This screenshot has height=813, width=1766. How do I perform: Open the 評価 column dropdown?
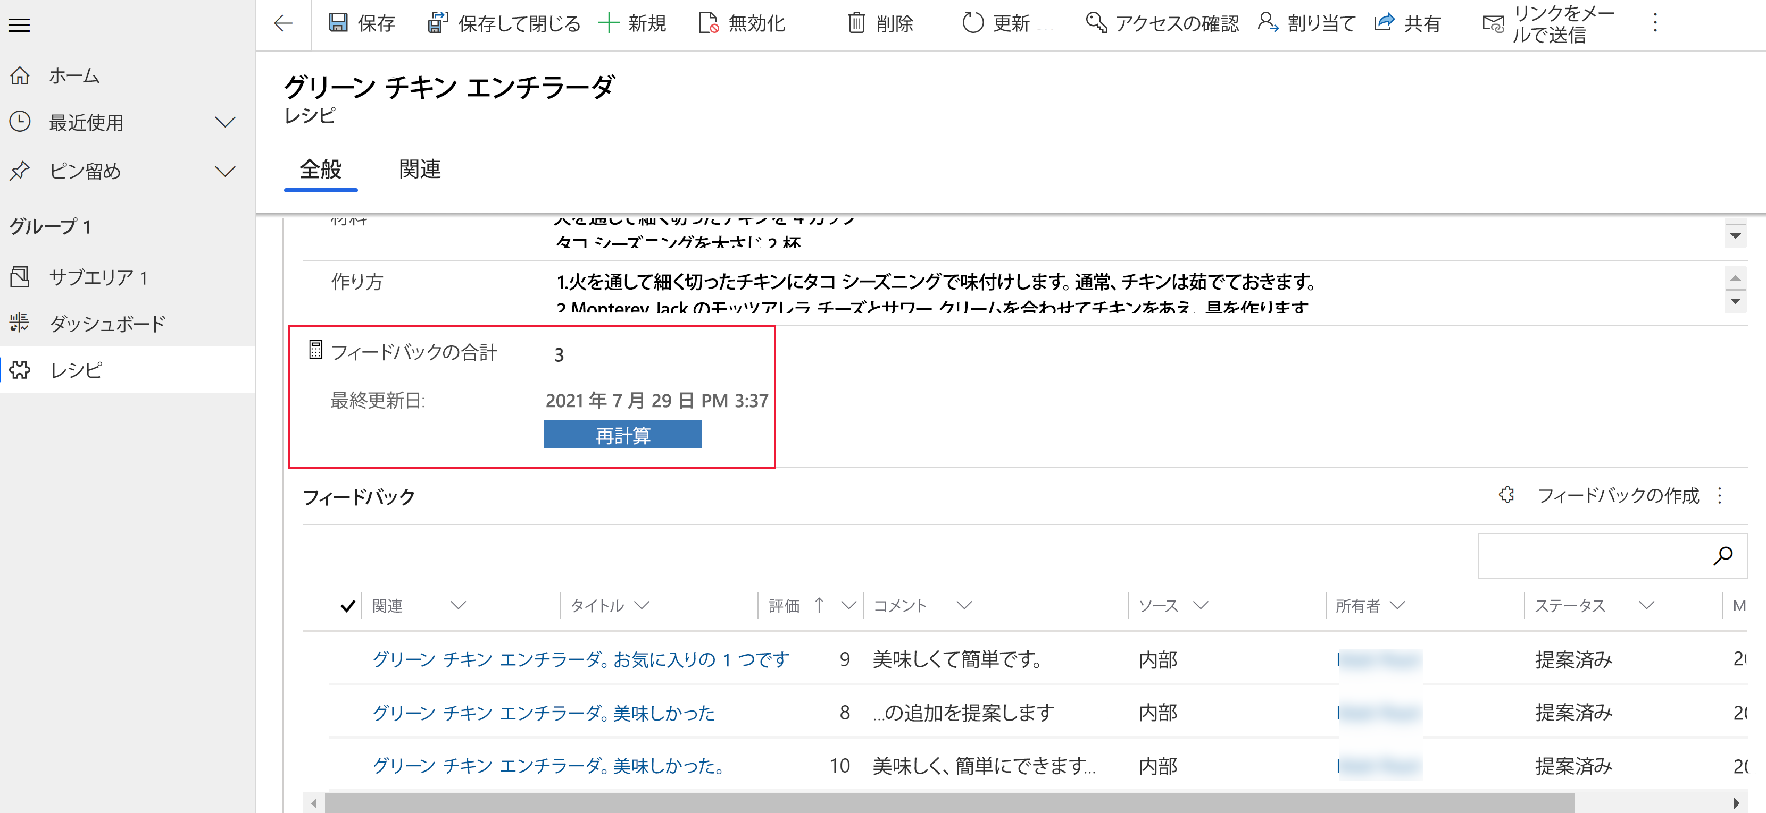850,605
